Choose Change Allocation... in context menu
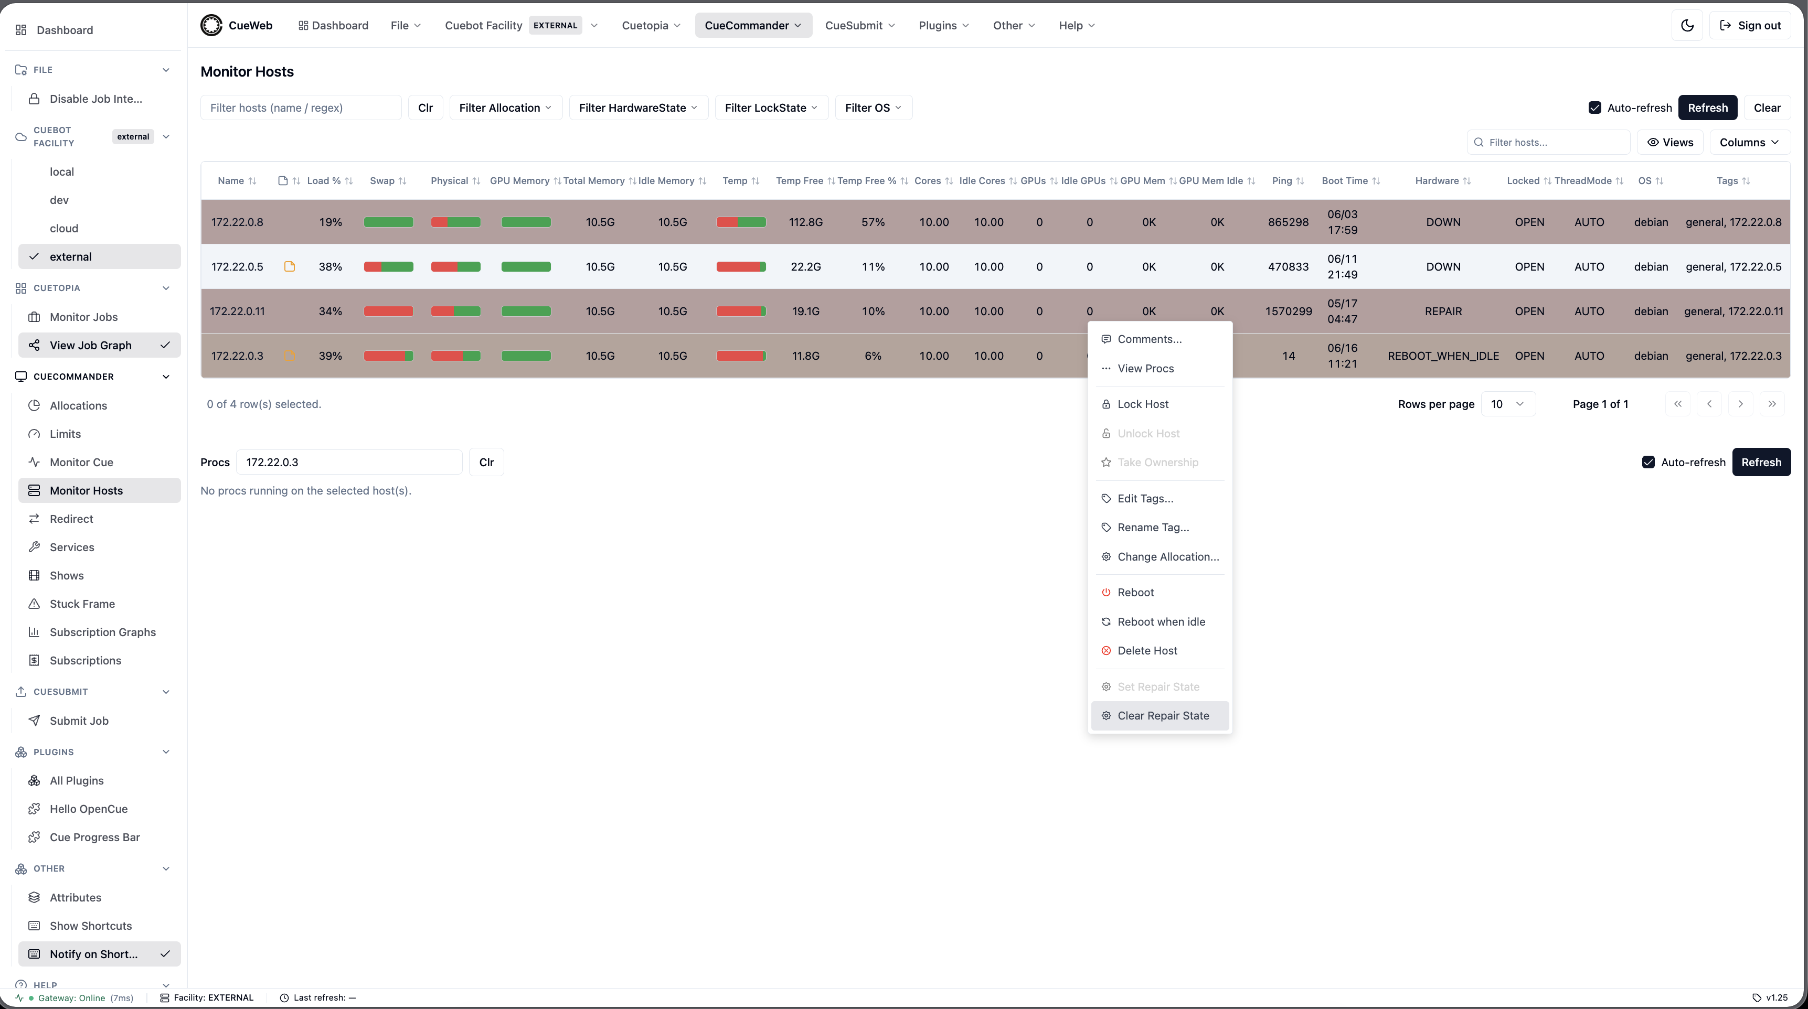This screenshot has width=1808, height=1009. [x=1160, y=557]
